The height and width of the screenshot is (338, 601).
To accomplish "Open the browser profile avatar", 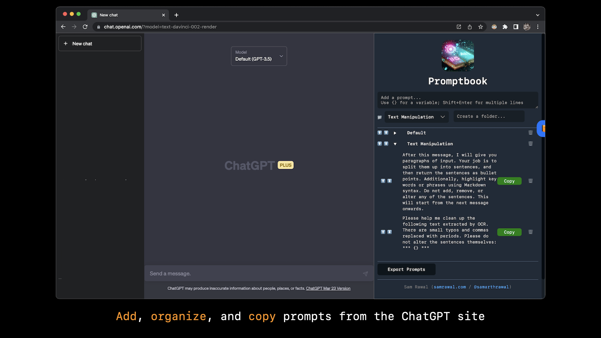I will pos(527,27).
